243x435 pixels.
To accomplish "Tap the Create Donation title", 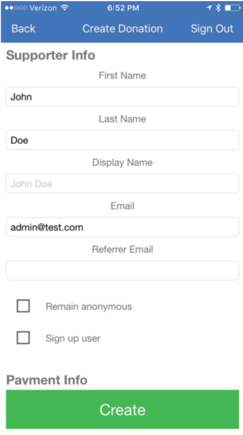I will pyautogui.click(x=122, y=29).
